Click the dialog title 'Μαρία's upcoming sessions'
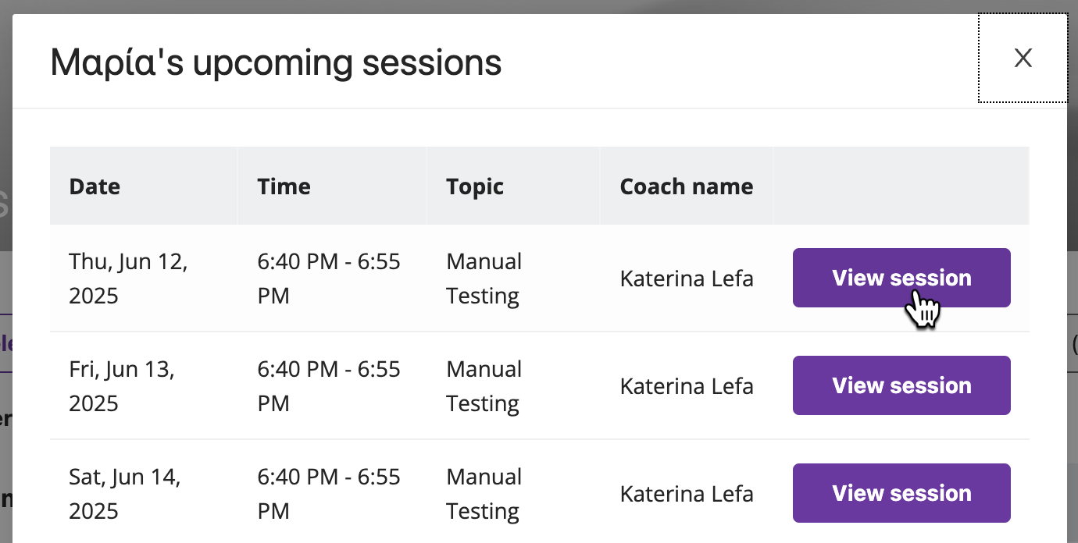Screen dimensions: 1078x543 [x=276, y=62]
